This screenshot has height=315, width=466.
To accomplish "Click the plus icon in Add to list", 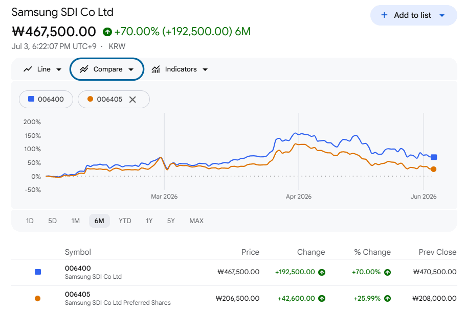I will click(x=384, y=15).
